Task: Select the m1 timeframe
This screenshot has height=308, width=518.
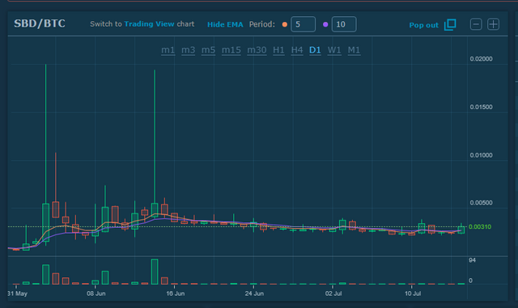Action: pyautogui.click(x=168, y=50)
